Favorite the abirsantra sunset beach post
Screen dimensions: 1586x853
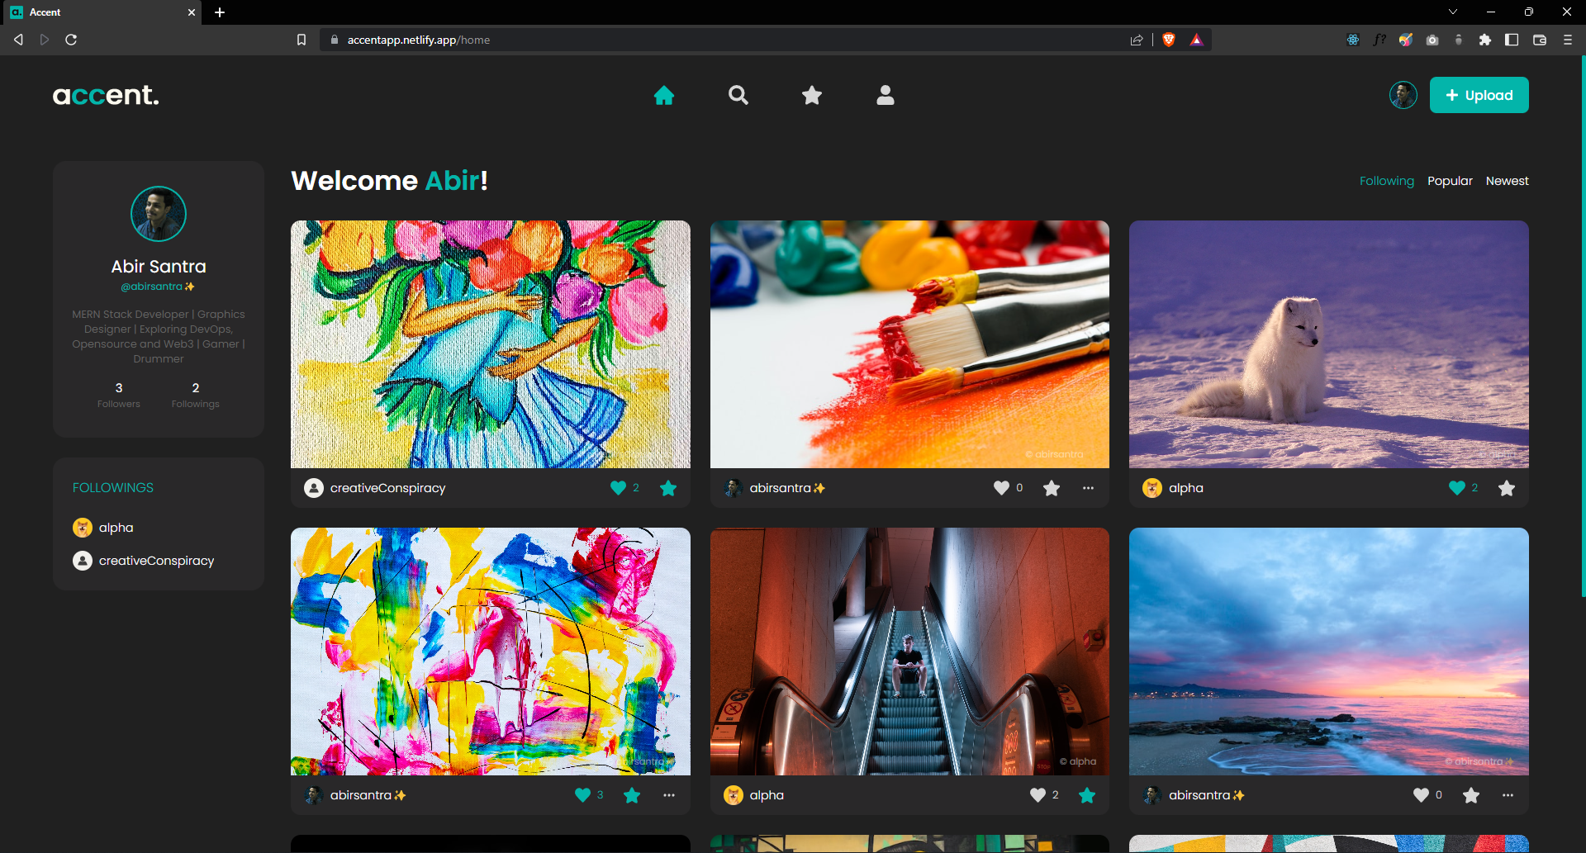click(x=1471, y=795)
